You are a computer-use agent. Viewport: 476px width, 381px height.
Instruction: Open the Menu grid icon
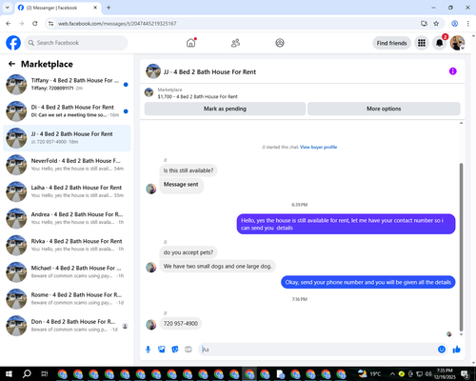422,43
